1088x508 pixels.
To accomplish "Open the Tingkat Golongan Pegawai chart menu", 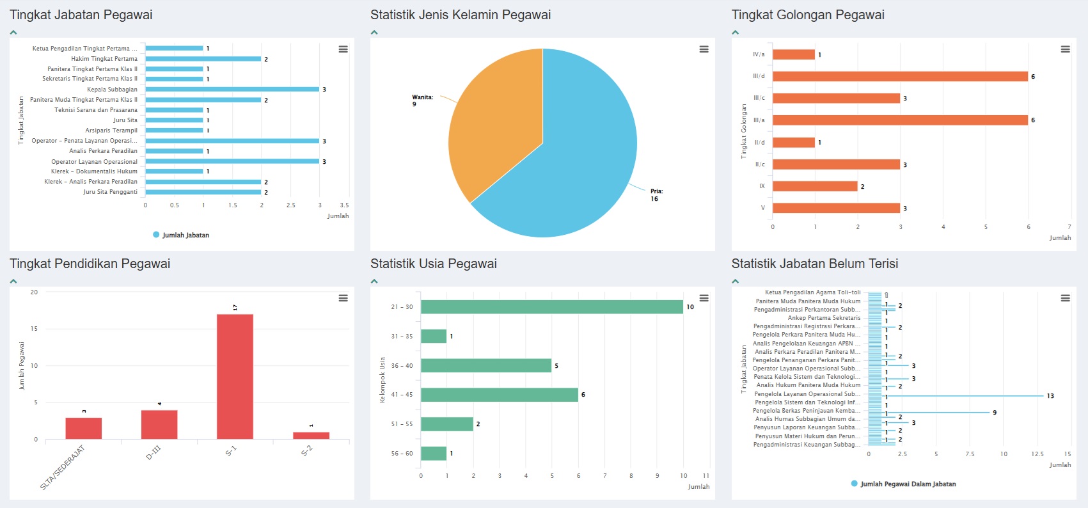I will [1065, 49].
